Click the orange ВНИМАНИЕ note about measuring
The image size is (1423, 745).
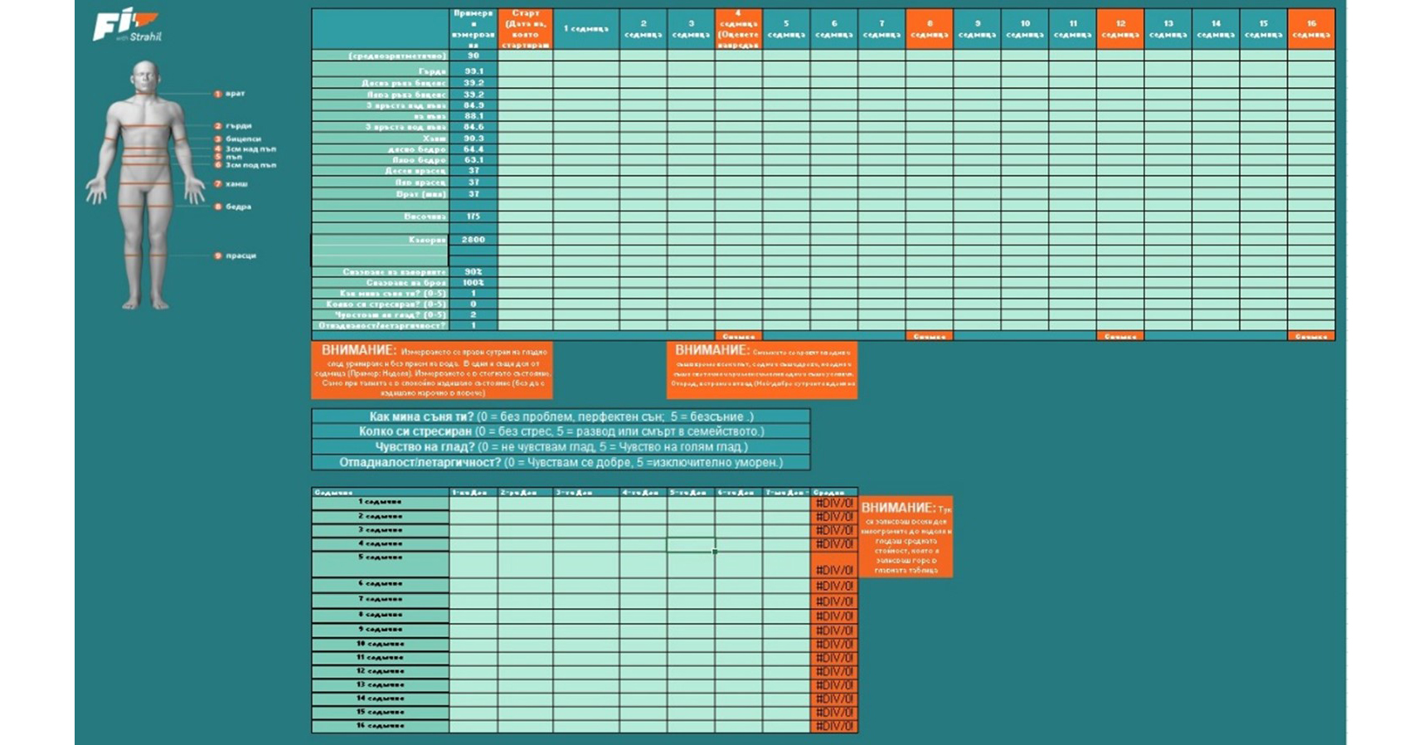[432, 371]
